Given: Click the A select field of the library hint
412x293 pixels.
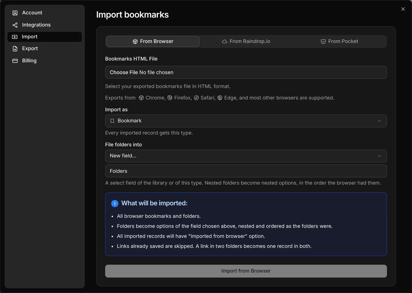Looking at the screenshot, I should 243,183.
